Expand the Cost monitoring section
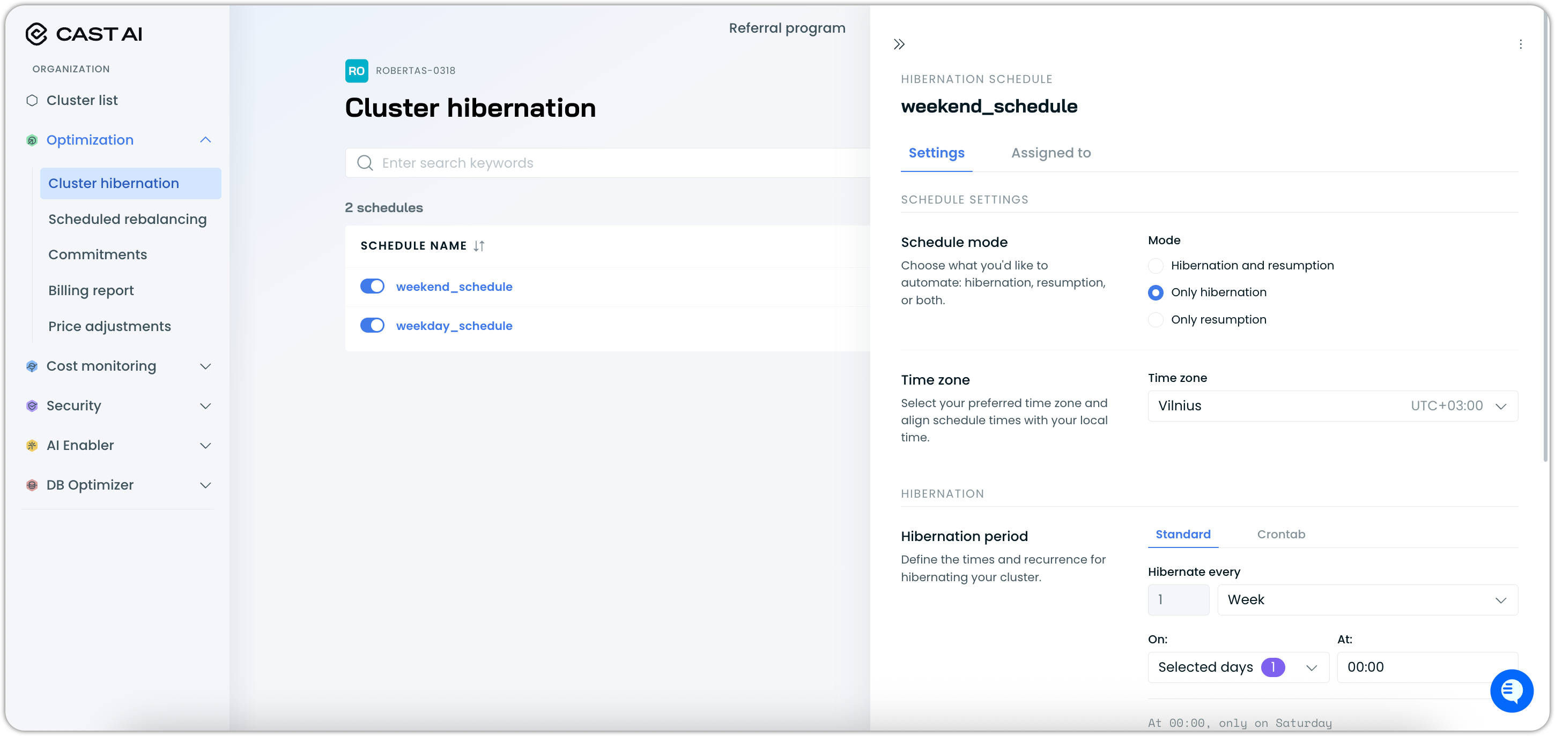This screenshot has height=736, width=1555. [x=205, y=366]
